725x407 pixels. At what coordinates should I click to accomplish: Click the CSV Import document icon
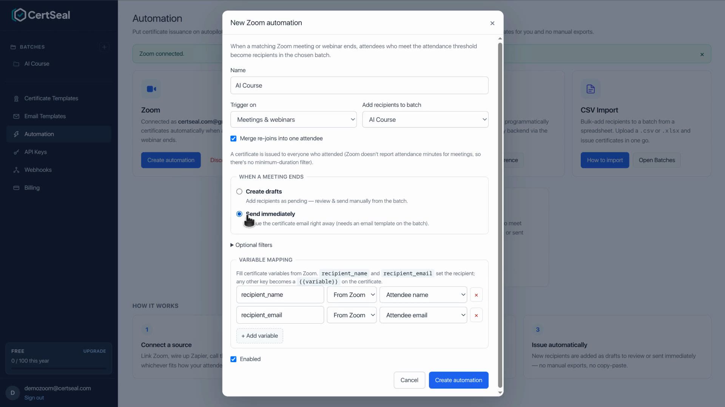click(591, 89)
